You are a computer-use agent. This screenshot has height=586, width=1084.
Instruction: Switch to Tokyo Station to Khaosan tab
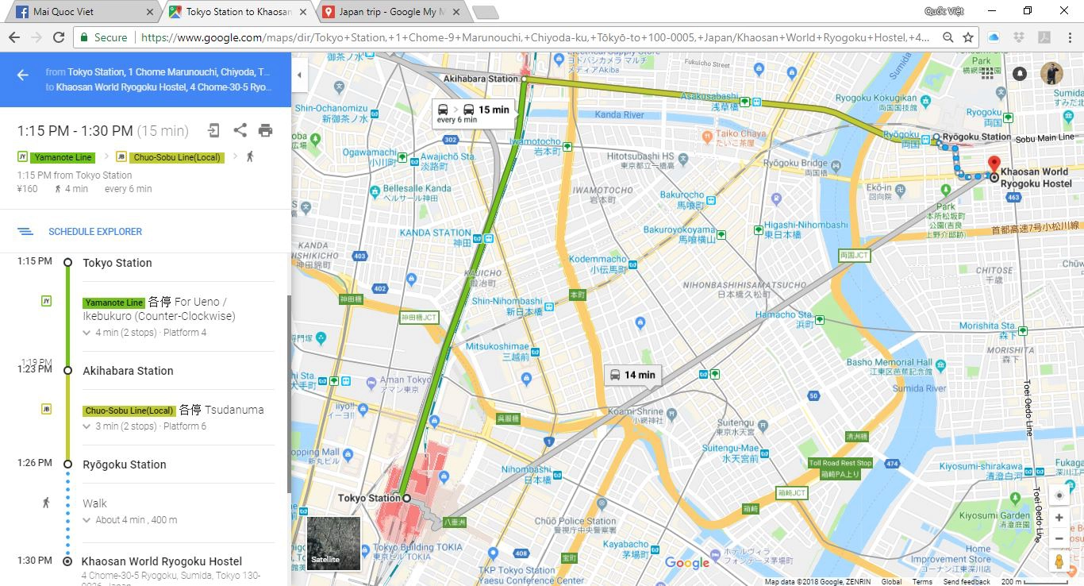point(238,13)
